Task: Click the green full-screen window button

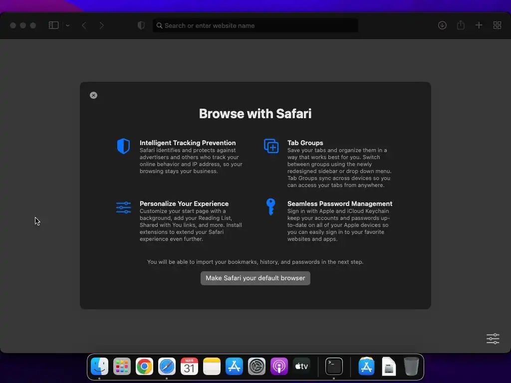Action: pos(33,25)
